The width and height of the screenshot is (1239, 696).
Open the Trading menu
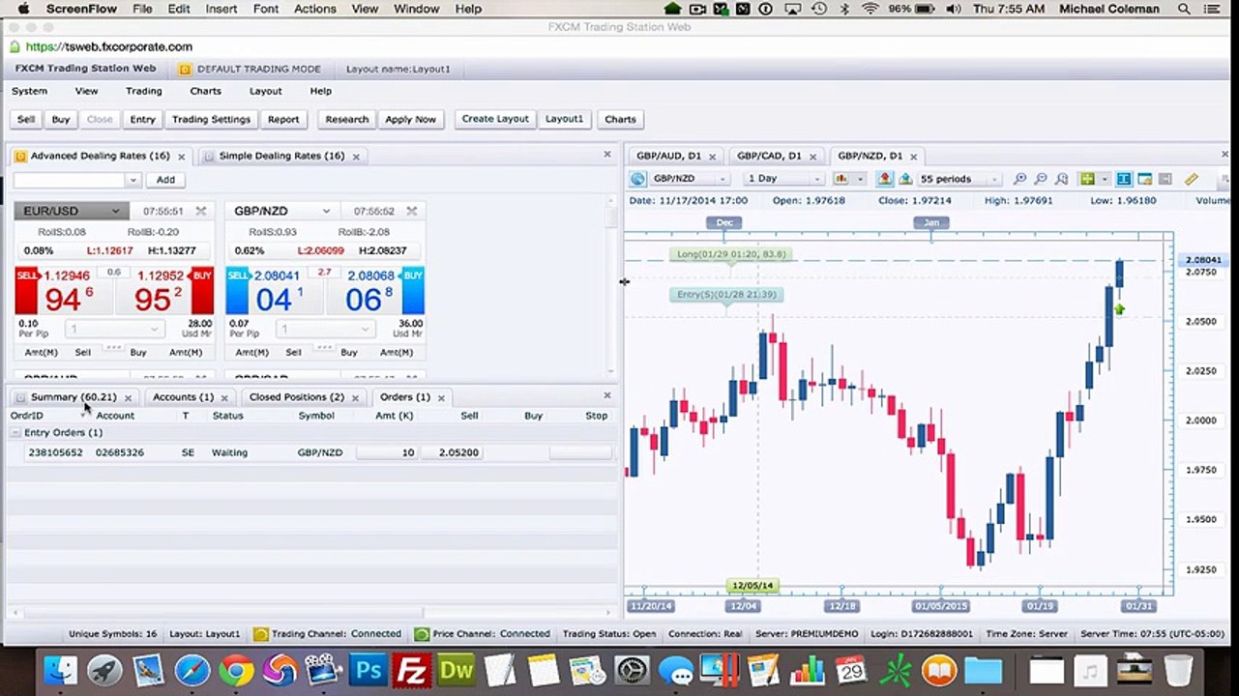[x=143, y=91]
